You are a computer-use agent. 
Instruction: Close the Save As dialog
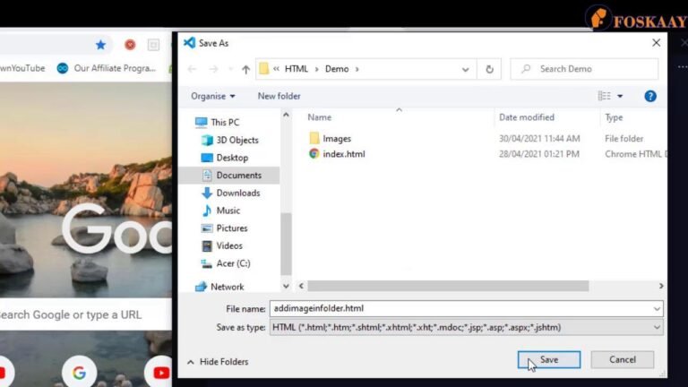[656, 43]
